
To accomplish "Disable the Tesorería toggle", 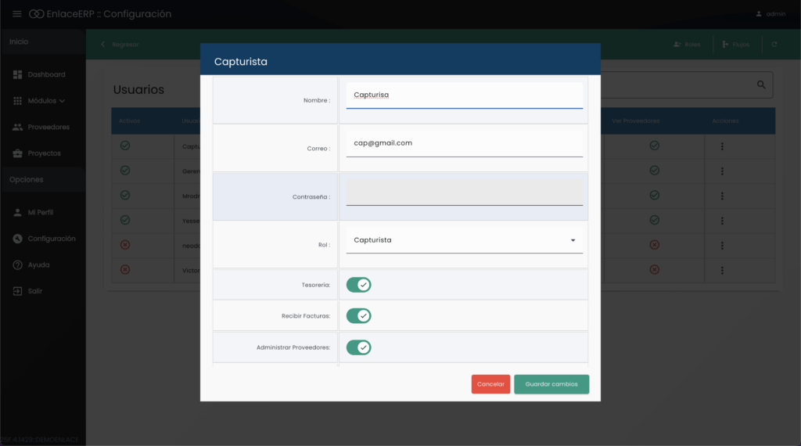I will tap(358, 285).
